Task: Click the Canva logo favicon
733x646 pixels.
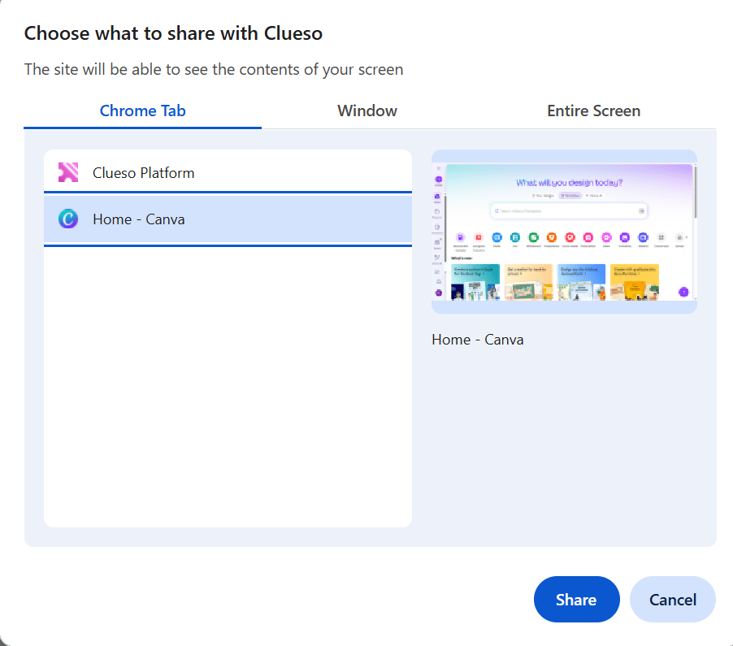Action: click(x=68, y=219)
